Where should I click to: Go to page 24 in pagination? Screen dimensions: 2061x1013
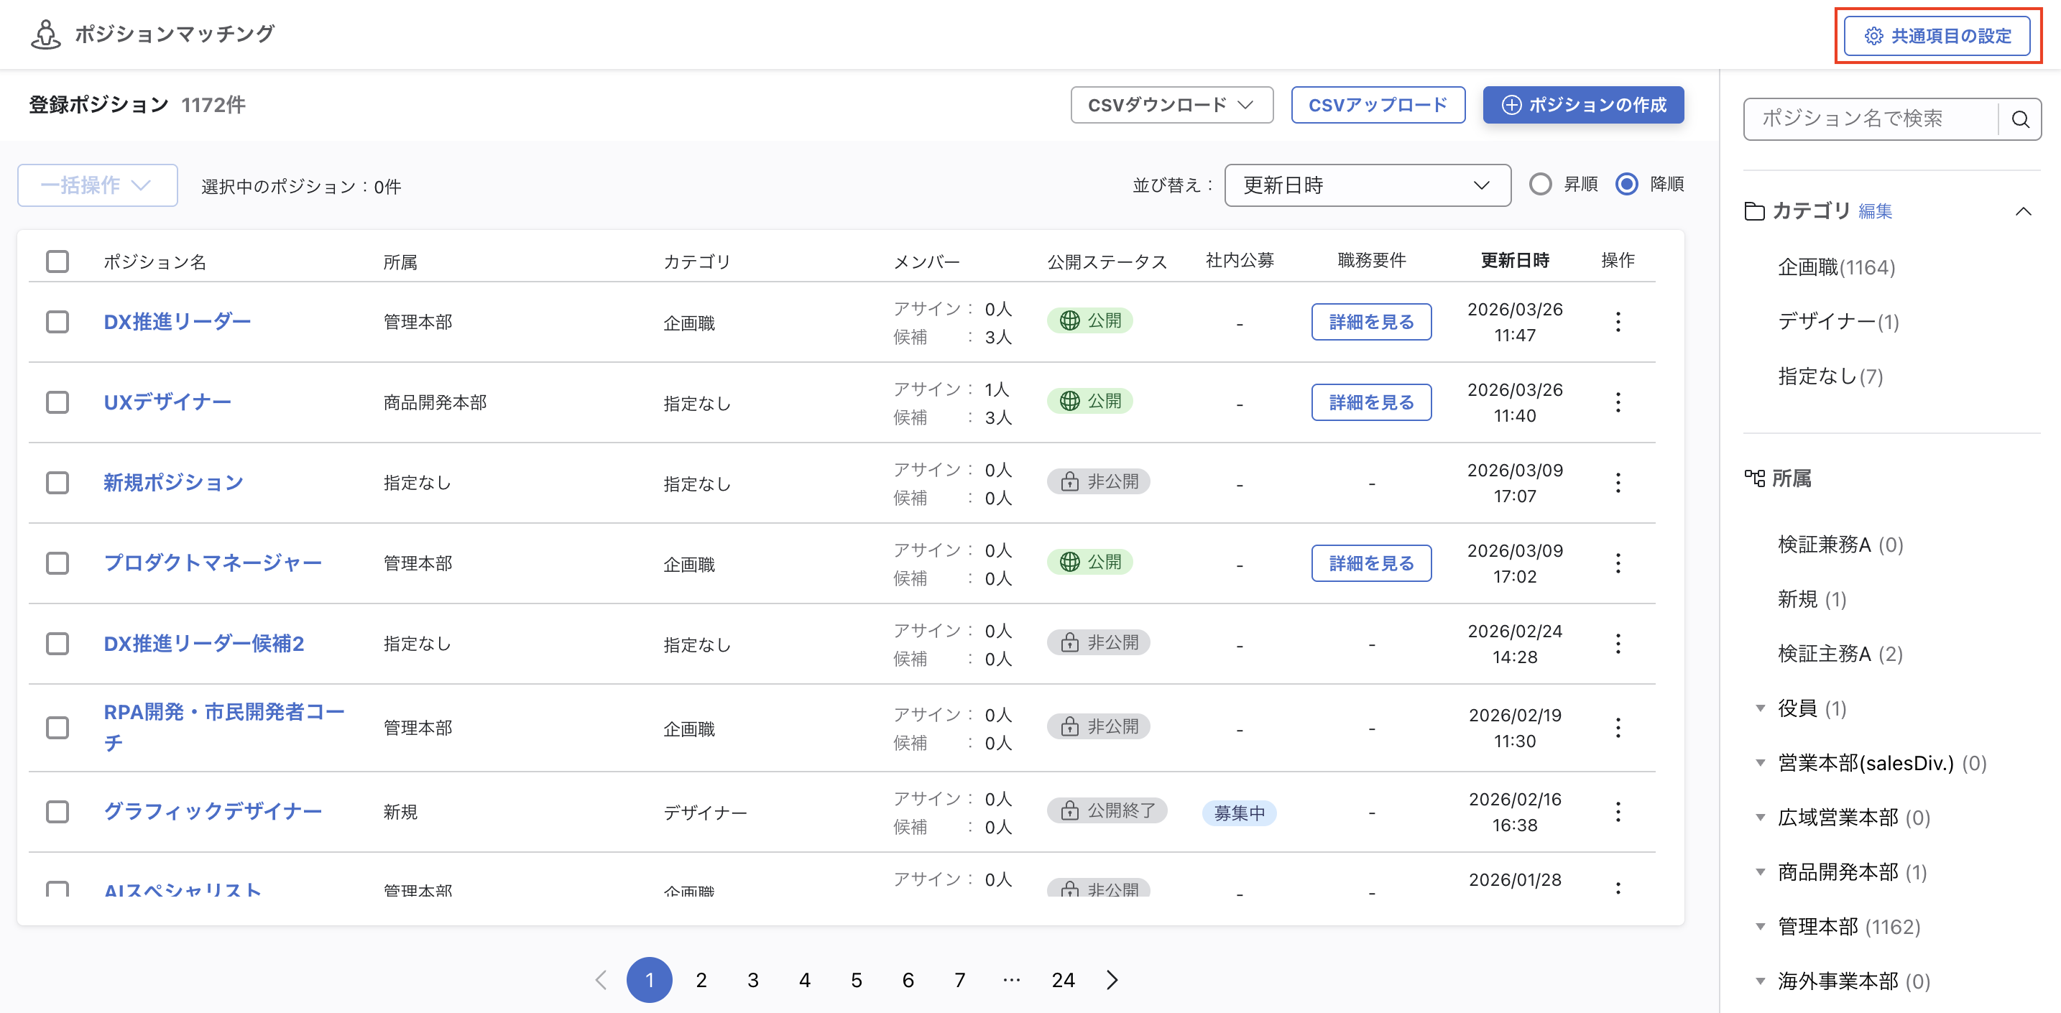(x=1063, y=979)
